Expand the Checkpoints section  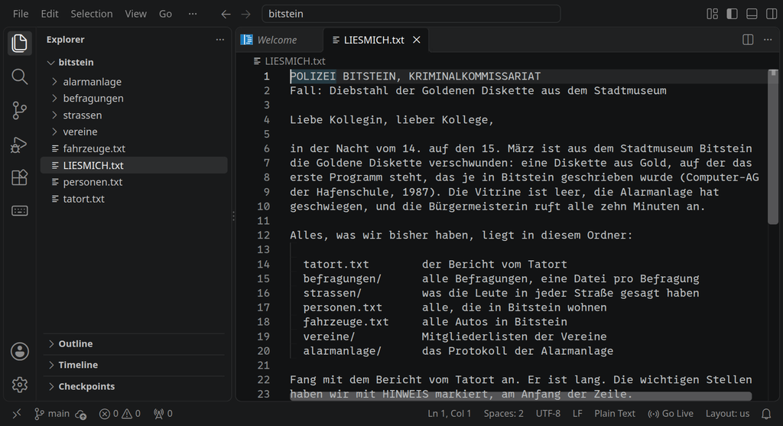pyautogui.click(x=135, y=386)
